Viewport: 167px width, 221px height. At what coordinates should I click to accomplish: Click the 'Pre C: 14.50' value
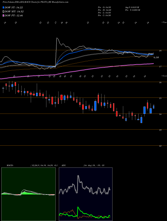105,15
